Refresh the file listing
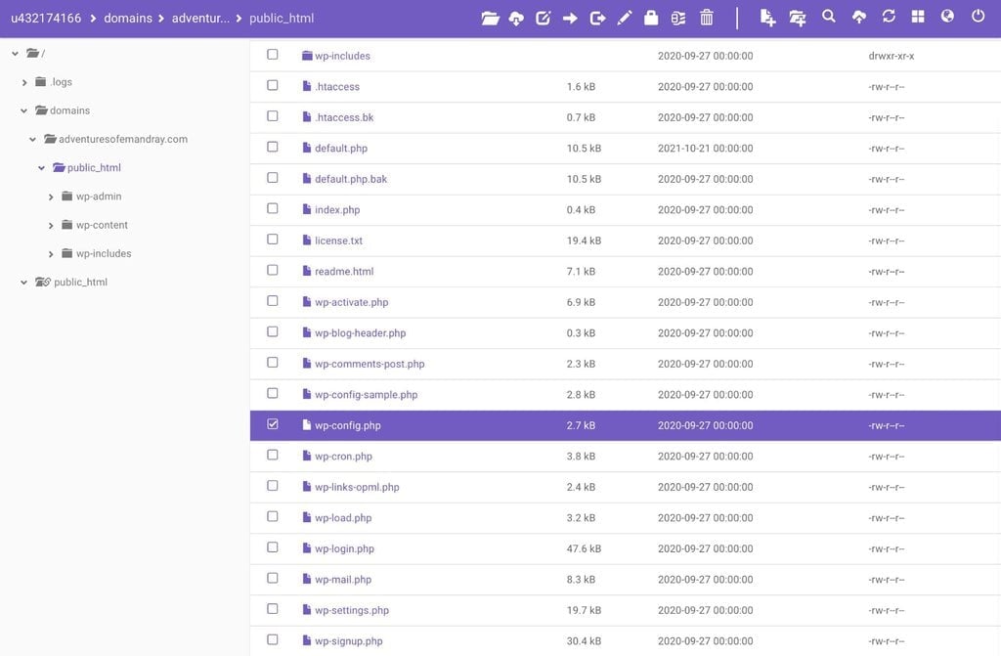Viewport: 1001px width, 656px height. click(x=888, y=18)
